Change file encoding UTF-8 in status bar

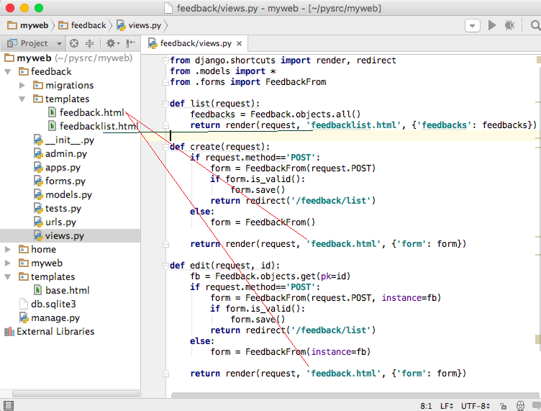click(x=476, y=406)
